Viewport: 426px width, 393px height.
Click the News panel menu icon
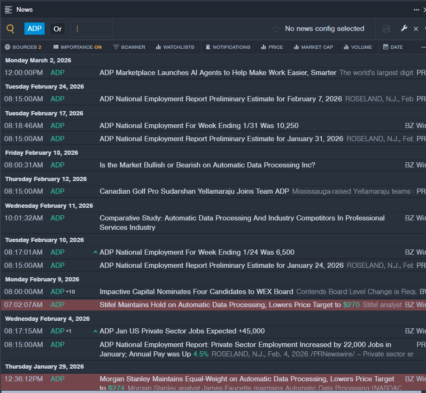tap(8, 9)
